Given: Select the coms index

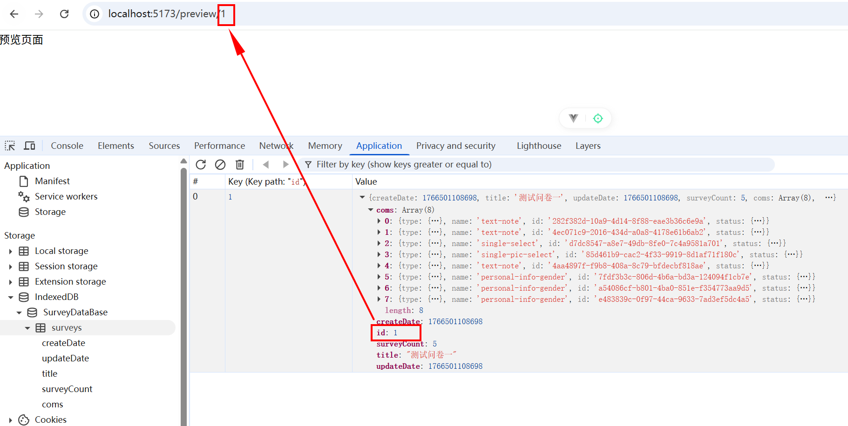Looking at the screenshot, I should 52,404.
